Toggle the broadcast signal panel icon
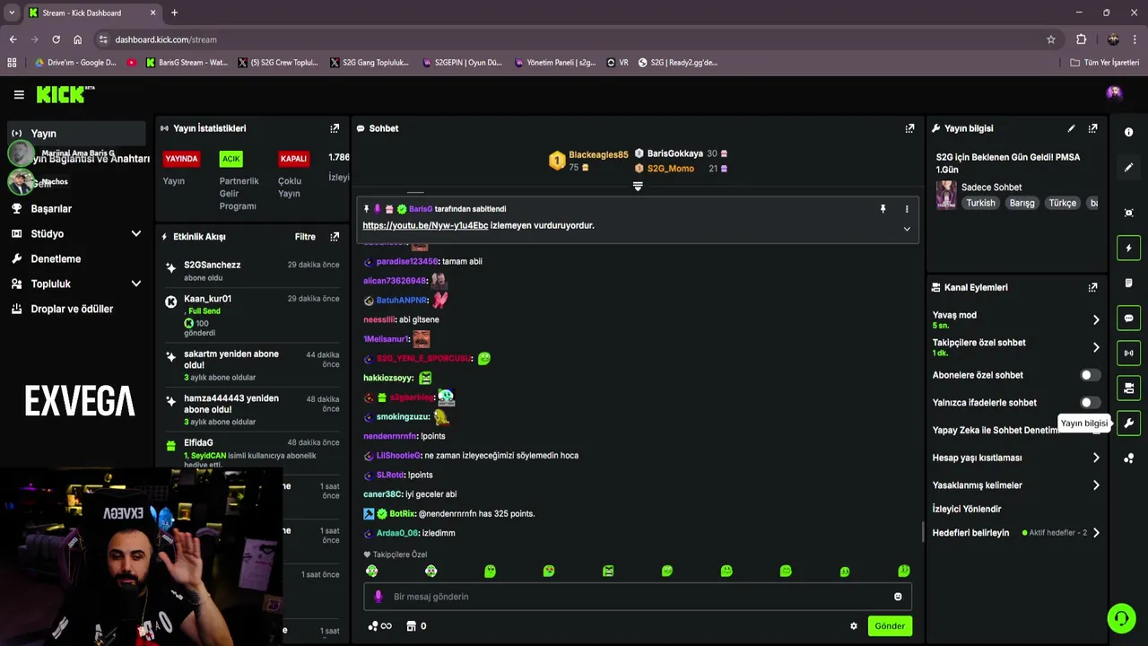Viewport: 1148px width, 646px height. [1128, 354]
